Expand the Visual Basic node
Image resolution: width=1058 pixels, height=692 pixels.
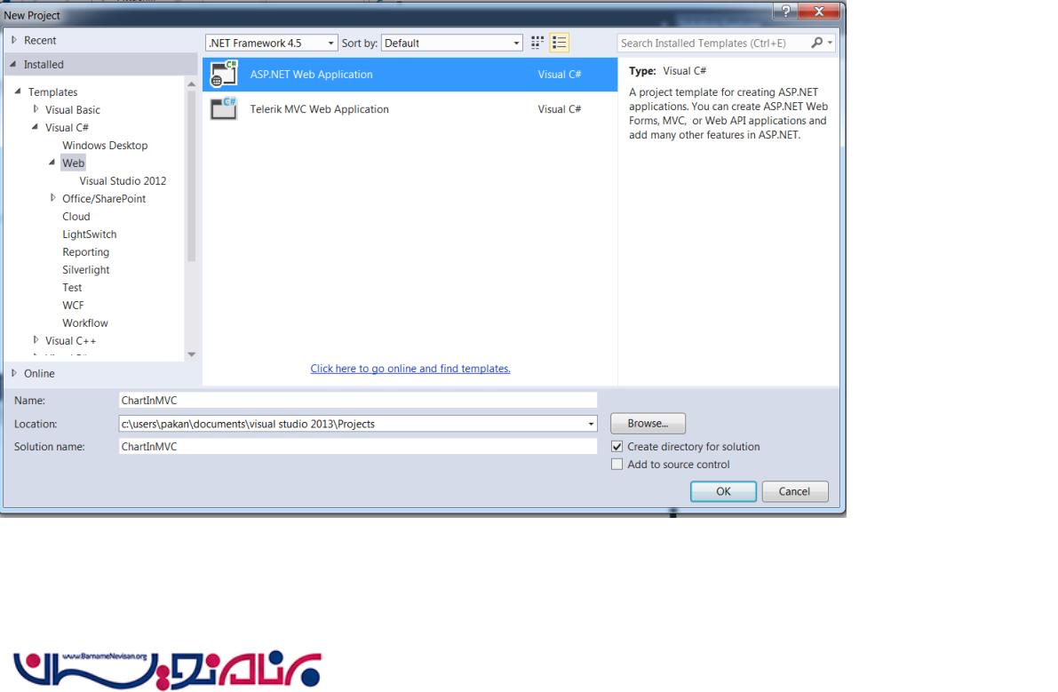pos(36,108)
